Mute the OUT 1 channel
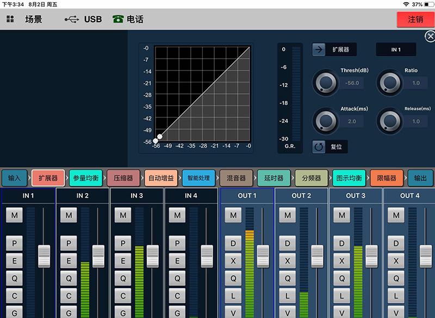 233,215
